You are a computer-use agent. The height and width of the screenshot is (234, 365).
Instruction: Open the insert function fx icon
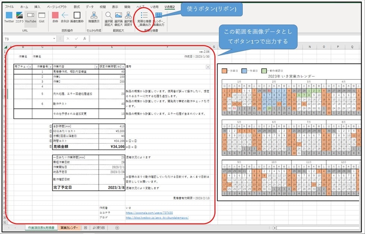[84, 39]
